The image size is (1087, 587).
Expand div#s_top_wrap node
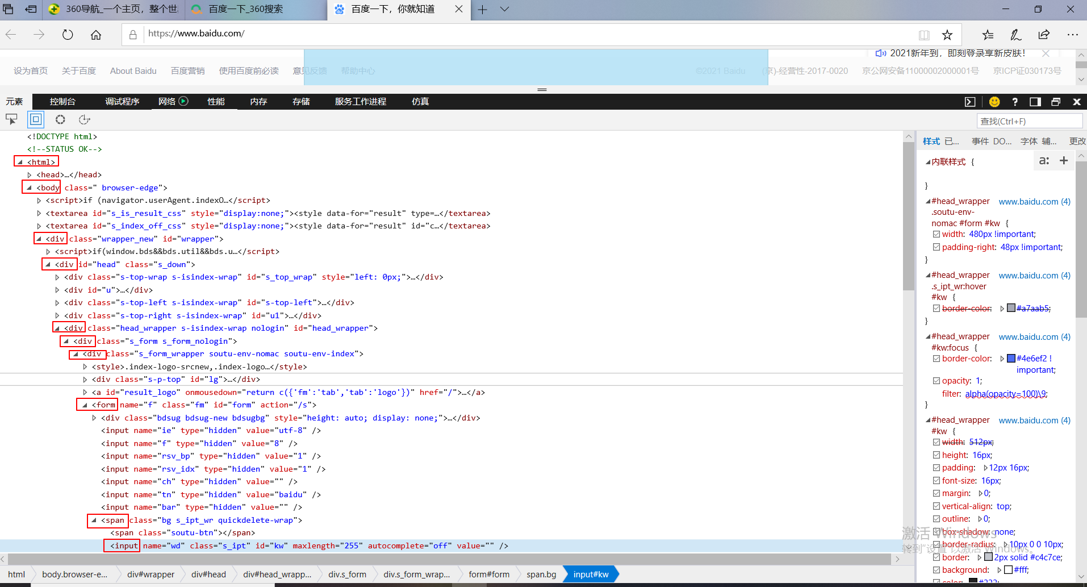[x=57, y=277]
